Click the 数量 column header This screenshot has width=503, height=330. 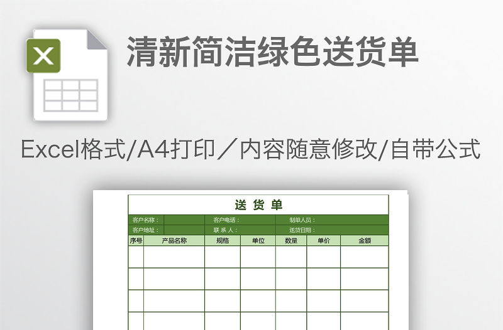coord(291,240)
